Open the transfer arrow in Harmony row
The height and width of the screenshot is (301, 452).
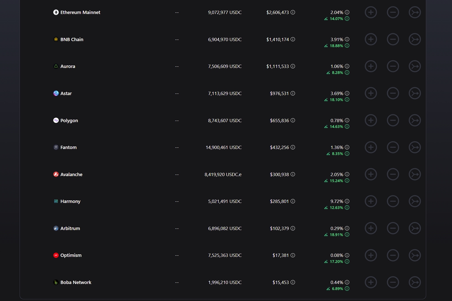click(x=415, y=201)
